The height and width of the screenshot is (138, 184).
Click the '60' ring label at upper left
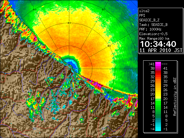34,9
